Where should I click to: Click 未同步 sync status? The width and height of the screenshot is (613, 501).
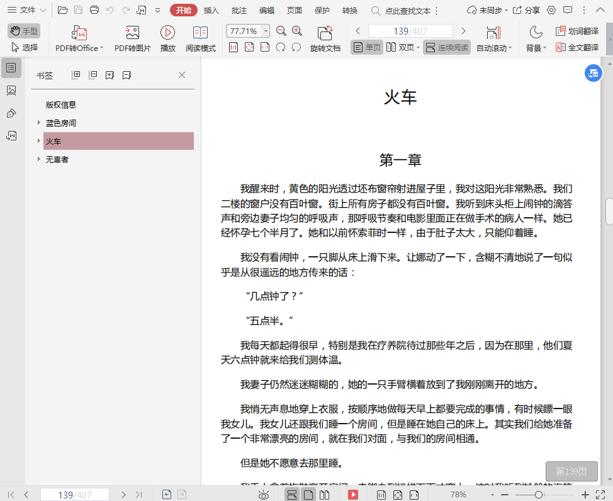click(487, 10)
